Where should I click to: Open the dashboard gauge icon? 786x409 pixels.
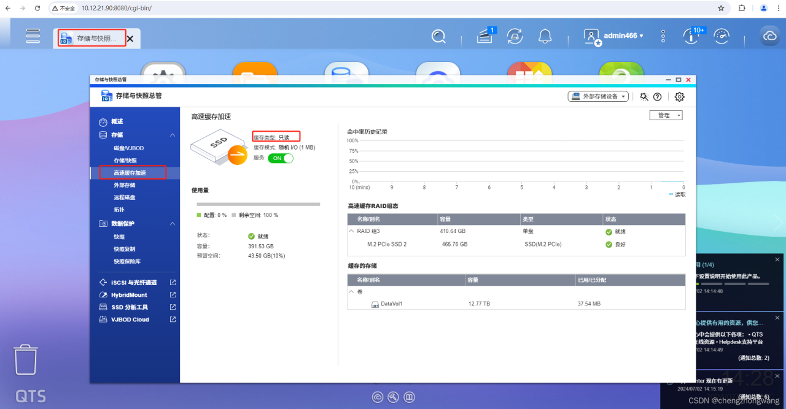722,36
